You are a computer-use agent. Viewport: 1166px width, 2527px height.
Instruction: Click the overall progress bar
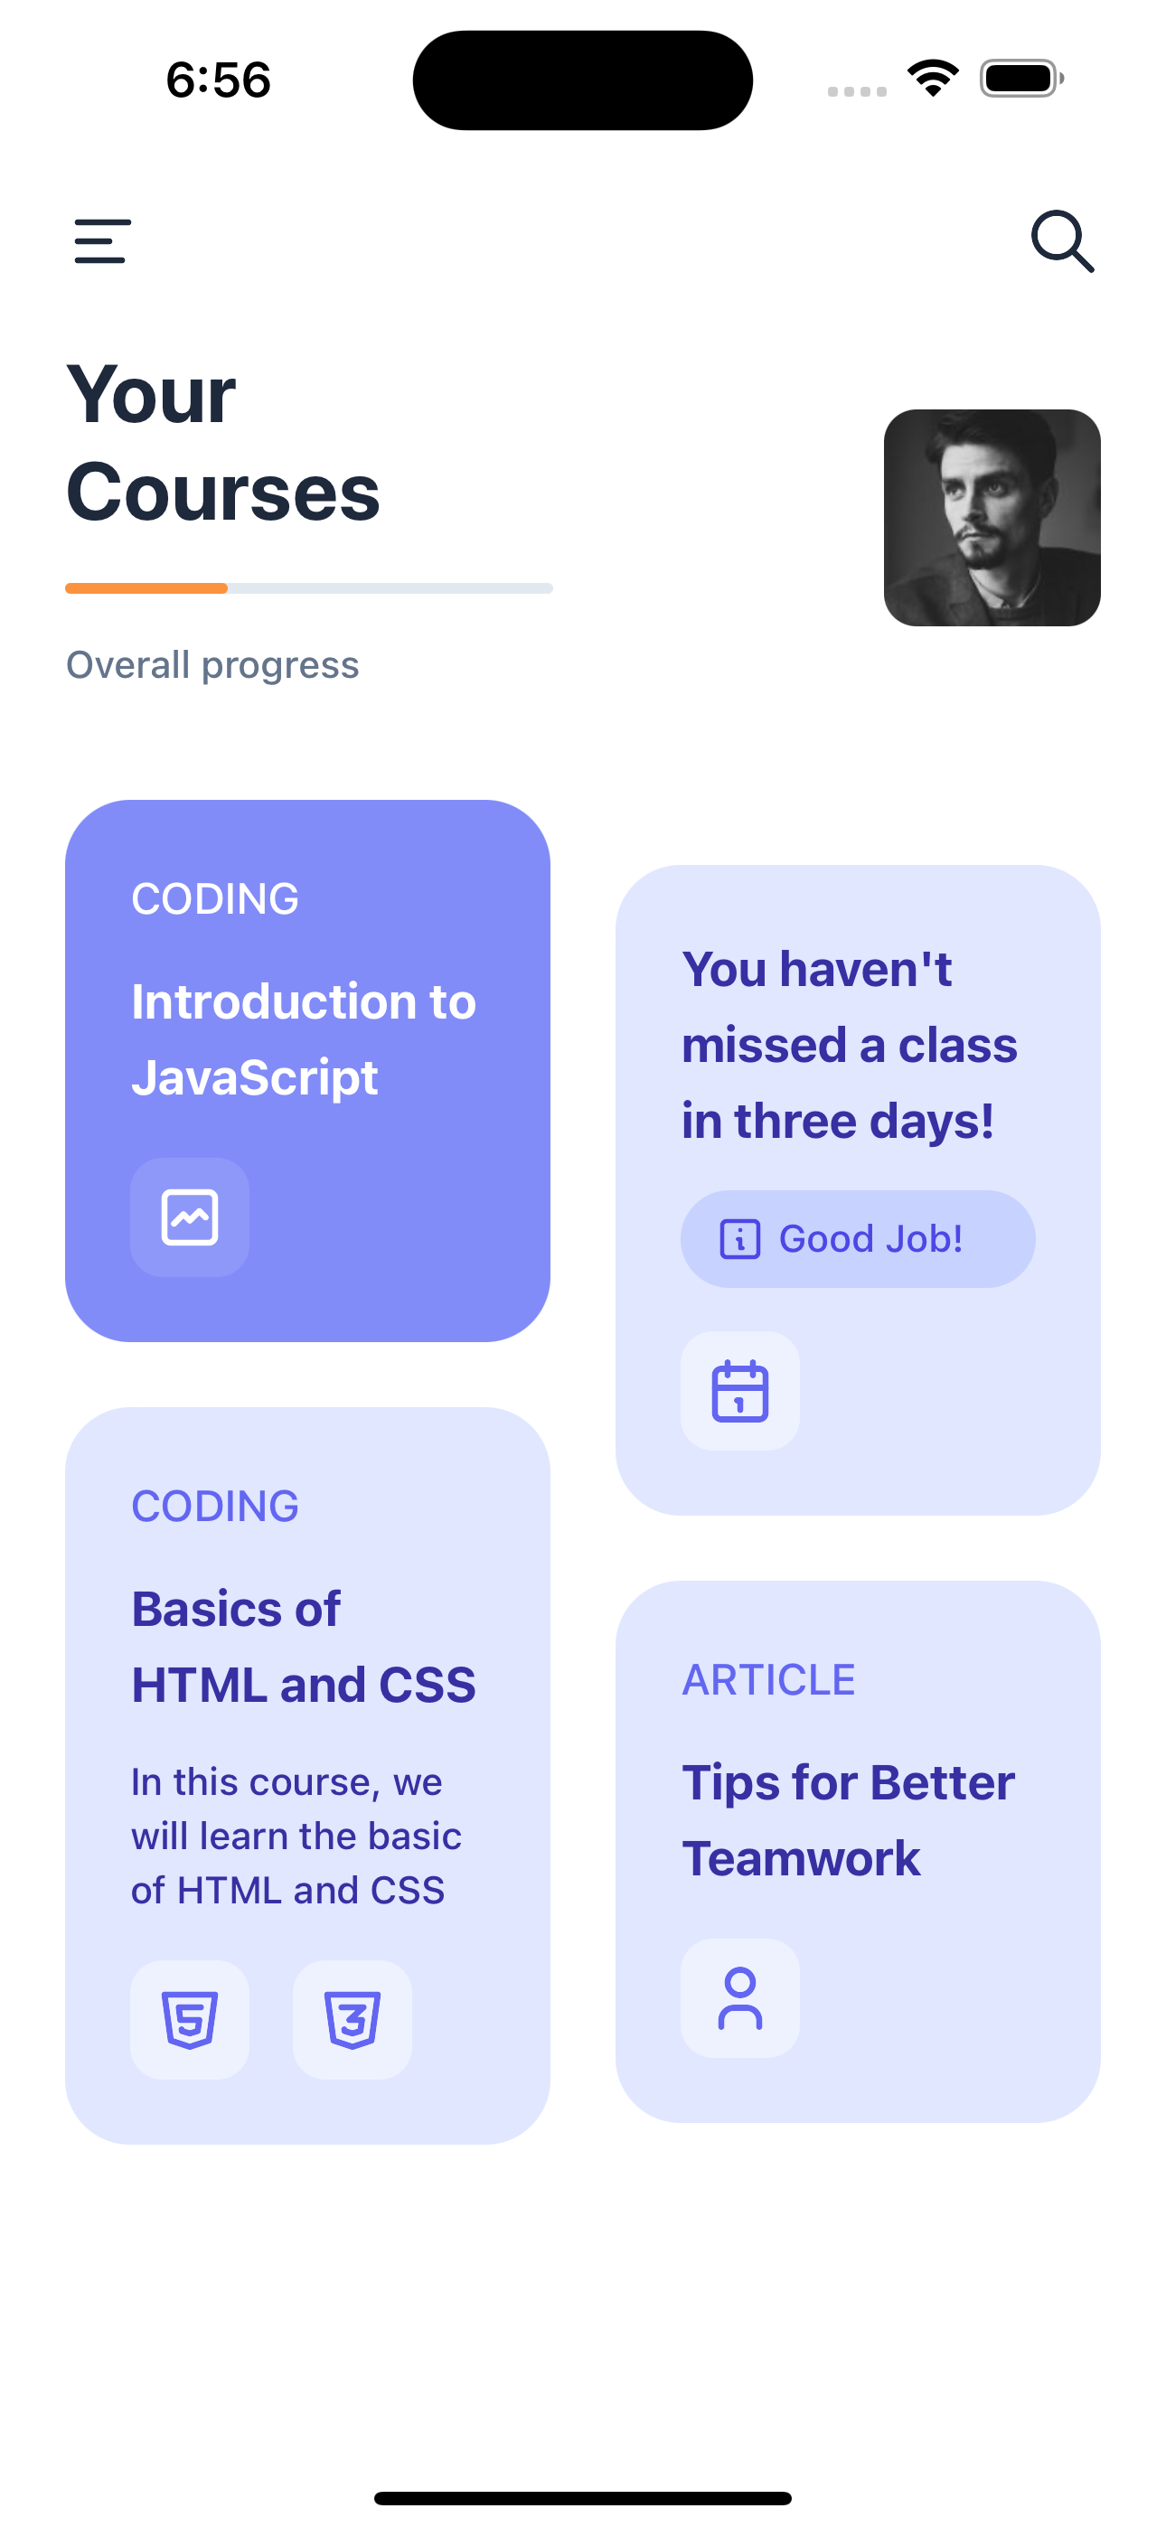[x=308, y=588]
